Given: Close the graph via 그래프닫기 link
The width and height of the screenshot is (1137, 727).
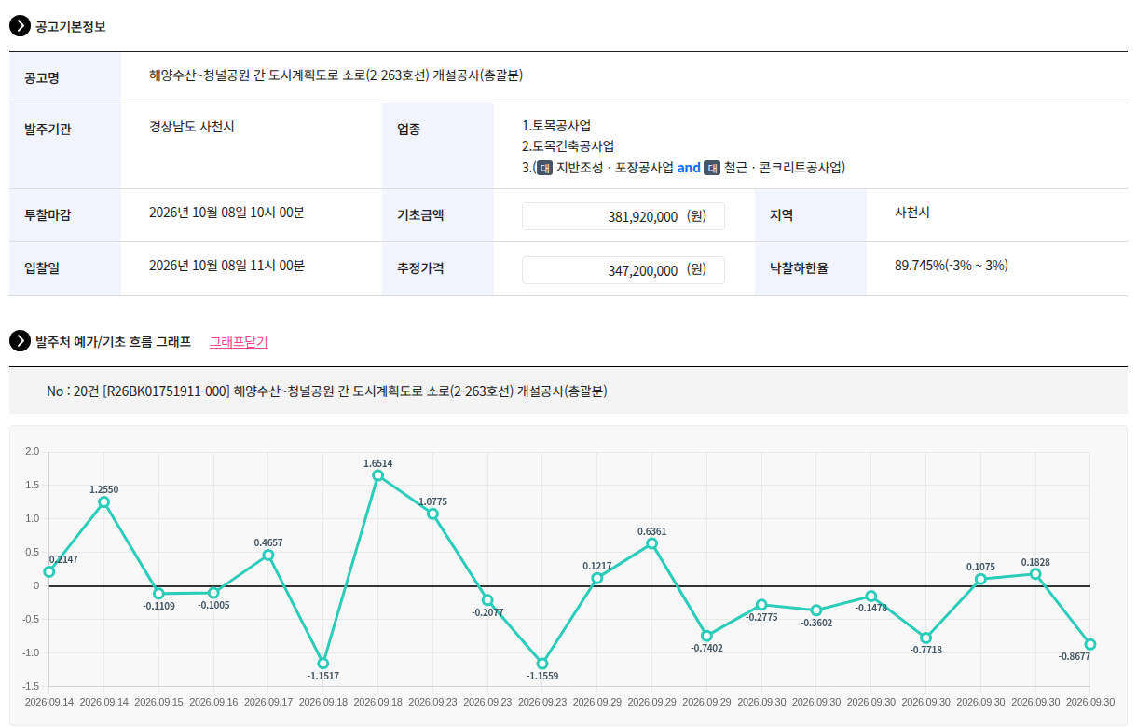Looking at the screenshot, I should (239, 341).
